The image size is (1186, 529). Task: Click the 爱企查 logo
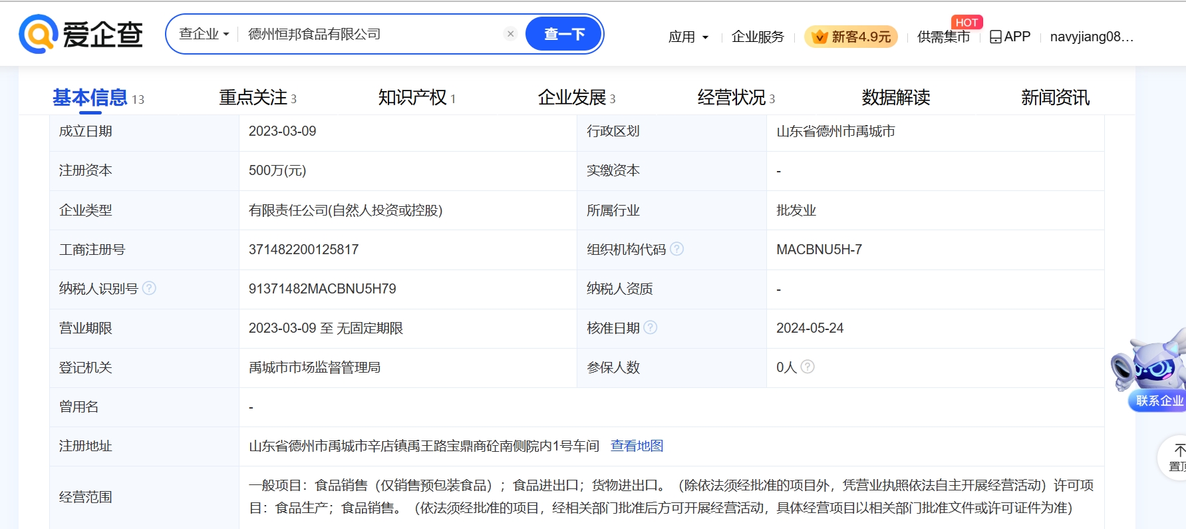[x=81, y=34]
